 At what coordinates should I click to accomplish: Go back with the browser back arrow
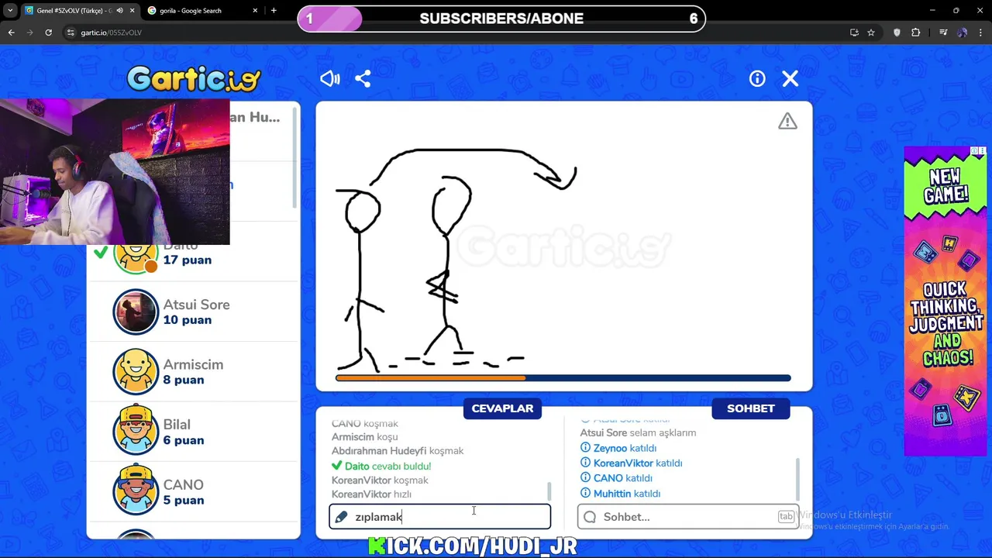click(x=11, y=33)
